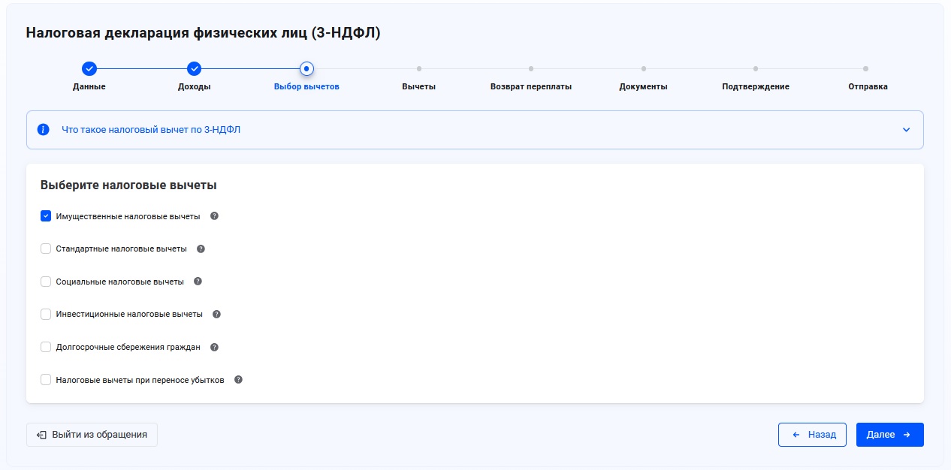Enable Стандартные налоговые вычеты checkbox
Image resolution: width=951 pixels, height=470 pixels.
click(x=46, y=249)
